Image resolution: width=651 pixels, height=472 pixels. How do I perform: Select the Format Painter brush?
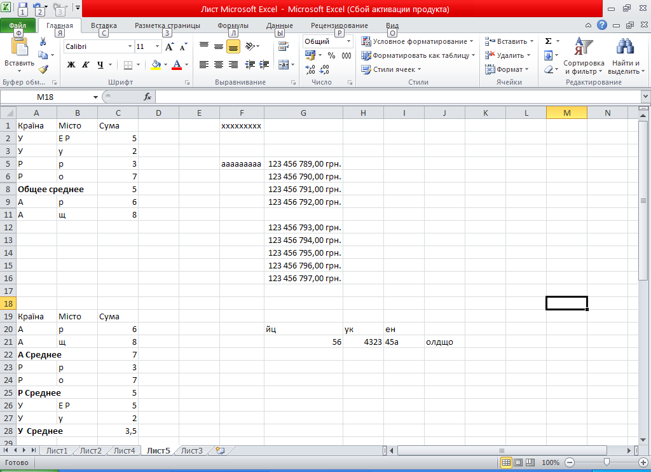pos(43,69)
